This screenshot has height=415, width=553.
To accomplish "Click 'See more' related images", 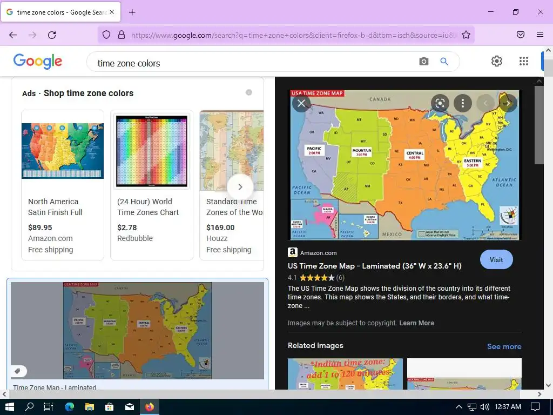I will (x=504, y=346).
